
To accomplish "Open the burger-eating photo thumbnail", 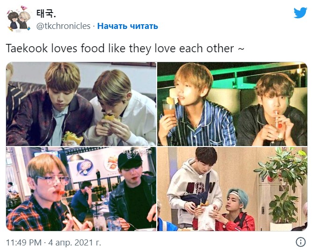I will click(x=81, y=104).
